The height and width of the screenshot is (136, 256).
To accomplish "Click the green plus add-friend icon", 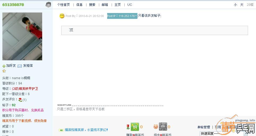I will 4,66.
